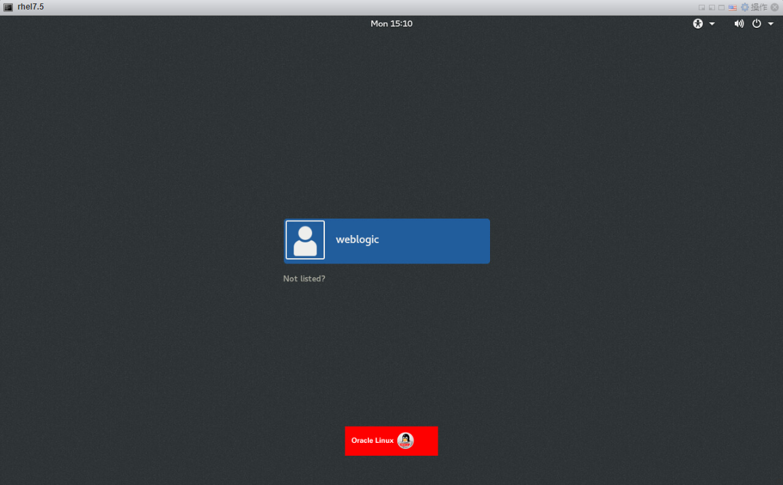Open the 操作 actions menu
Viewport: 783px width, 485px height.
click(759, 7)
